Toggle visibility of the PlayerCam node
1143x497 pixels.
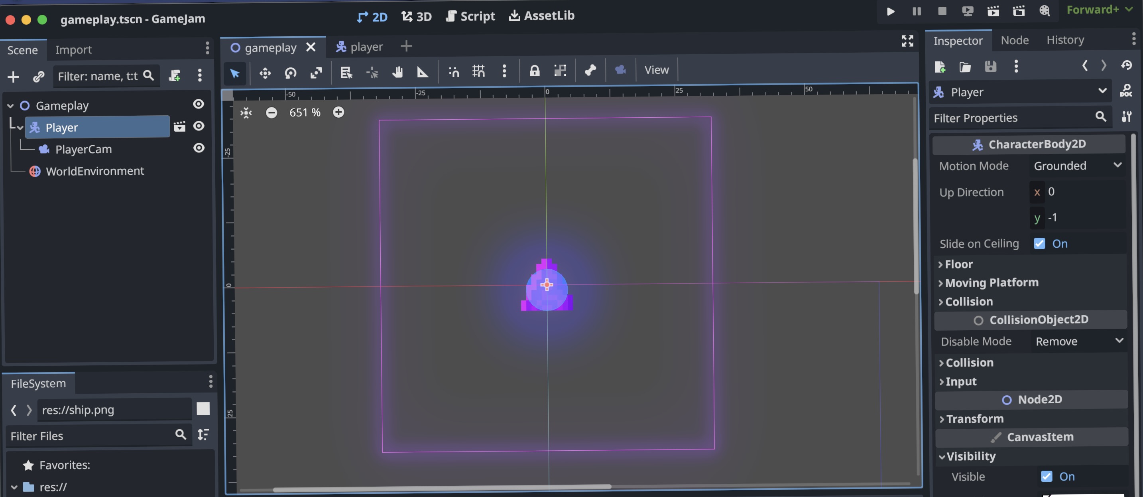[198, 148]
